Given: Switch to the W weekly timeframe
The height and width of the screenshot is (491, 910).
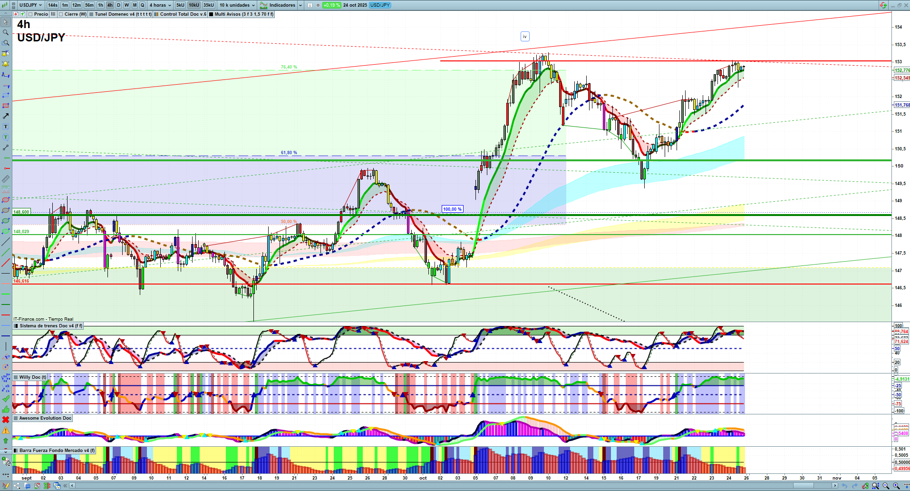Looking at the screenshot, I should 127,5.
